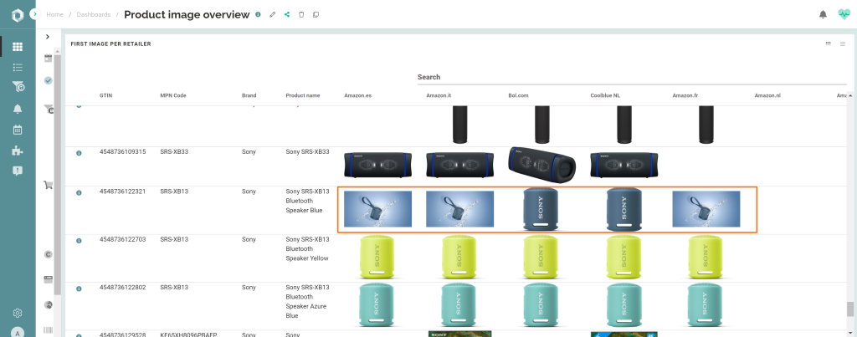The width and height of the screenshot is (857, 337).
Task: Share the dashboard via green share icon
Action: point(287,15)
